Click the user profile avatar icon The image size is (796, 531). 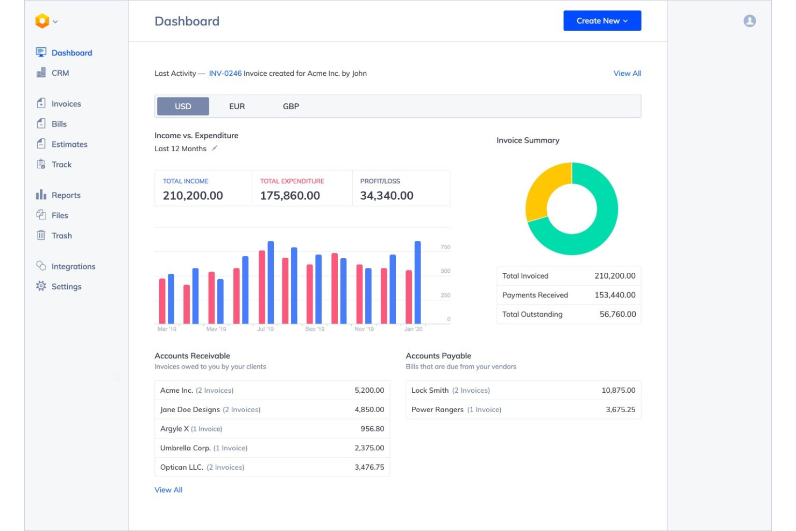click(x=750, y=20)
